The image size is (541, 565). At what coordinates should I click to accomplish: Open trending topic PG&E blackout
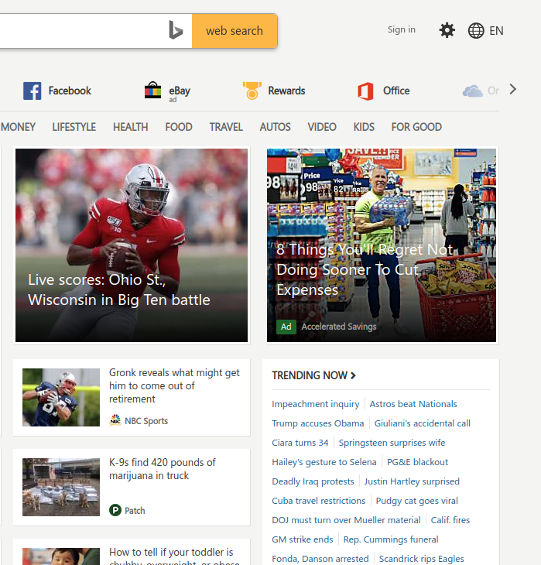[x=417, y=462]
